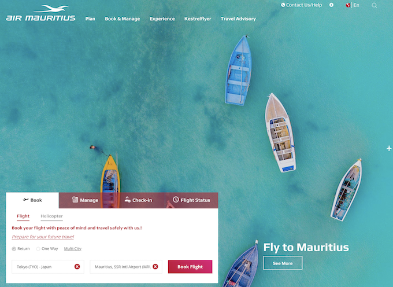The image size is (393, 287).
Task: Choose the Multi-City trip option
Action: pos(73,249)
